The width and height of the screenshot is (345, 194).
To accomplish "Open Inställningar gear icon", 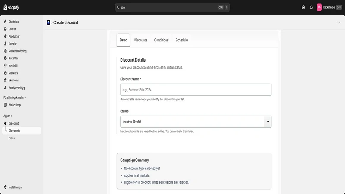I will (5, 187).
